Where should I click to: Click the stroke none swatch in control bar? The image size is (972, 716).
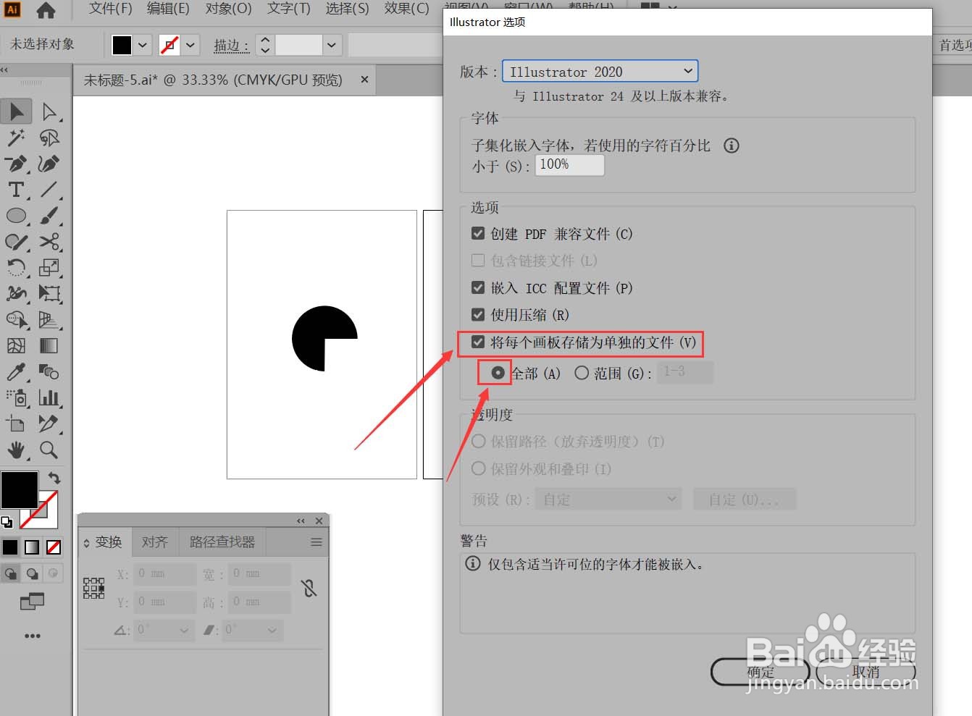(169, 45)
